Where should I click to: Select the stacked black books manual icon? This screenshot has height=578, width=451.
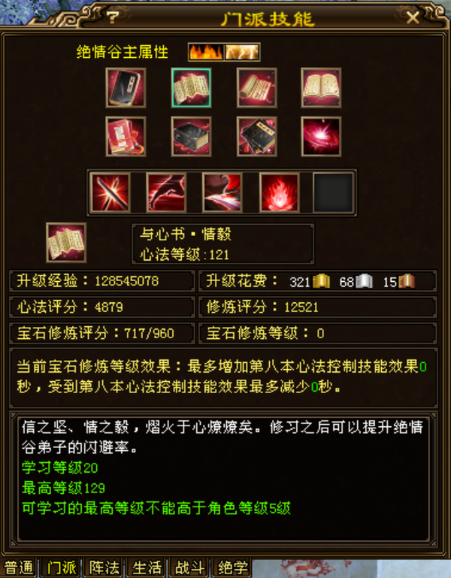[256, 137]
